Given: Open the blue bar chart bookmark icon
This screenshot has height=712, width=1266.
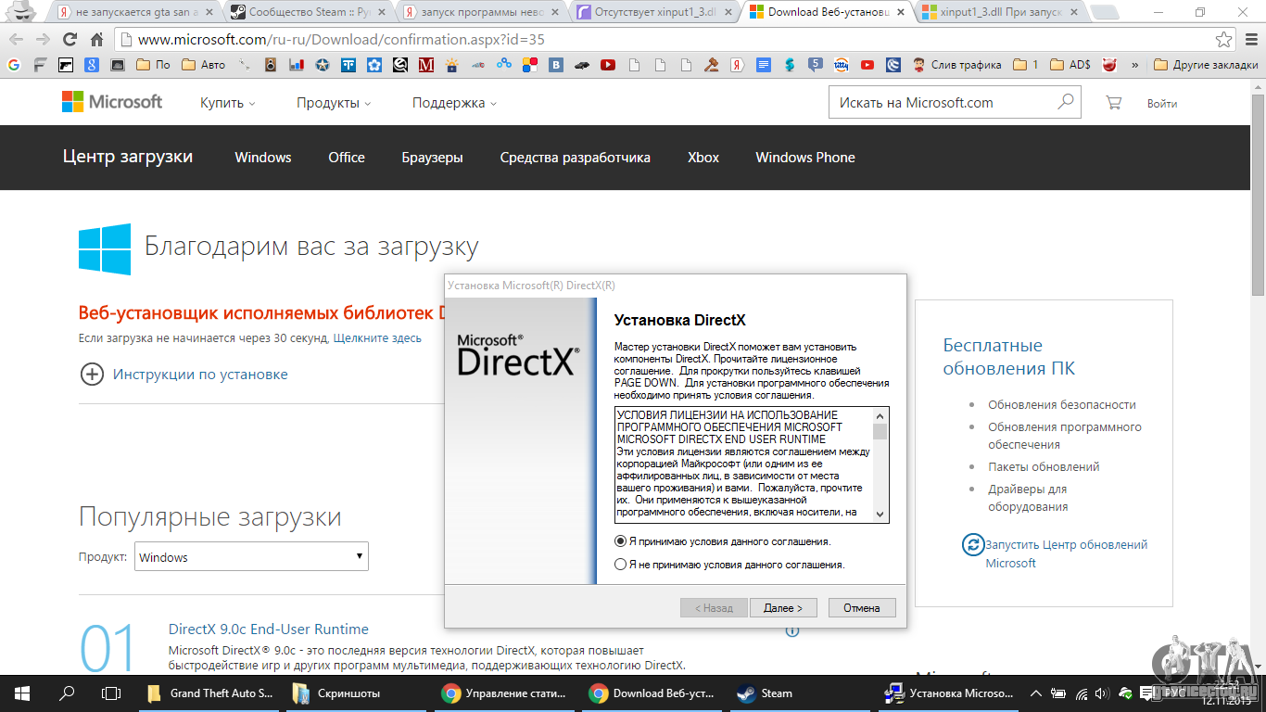Looking at the screenshot, I should click(297, 65).
